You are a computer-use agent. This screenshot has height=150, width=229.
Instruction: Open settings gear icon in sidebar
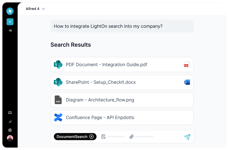tap(10, 130)
